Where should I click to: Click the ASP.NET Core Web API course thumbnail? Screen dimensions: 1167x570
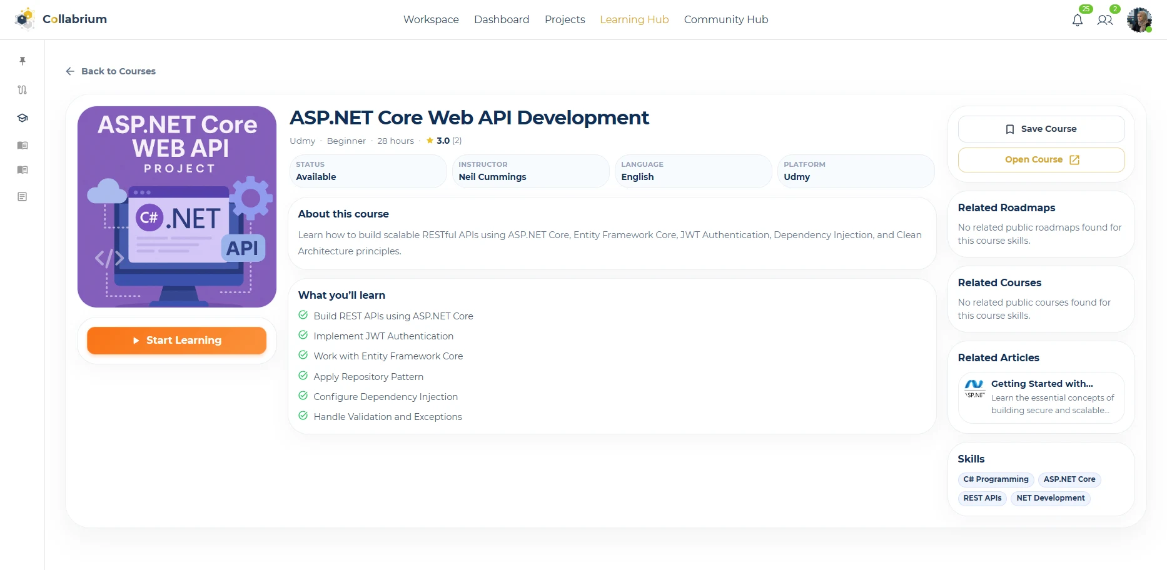(177, 207)
